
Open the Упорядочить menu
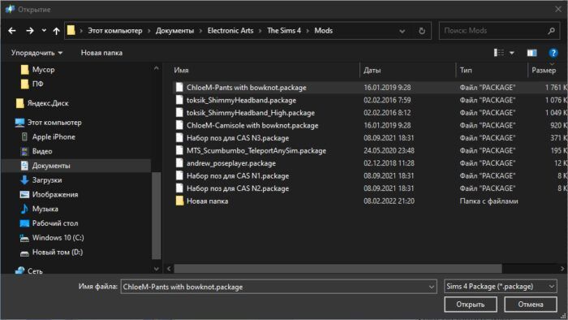pyautogui.click(x=37, y=53)
